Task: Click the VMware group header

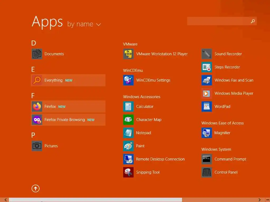Action: [130, 44]
